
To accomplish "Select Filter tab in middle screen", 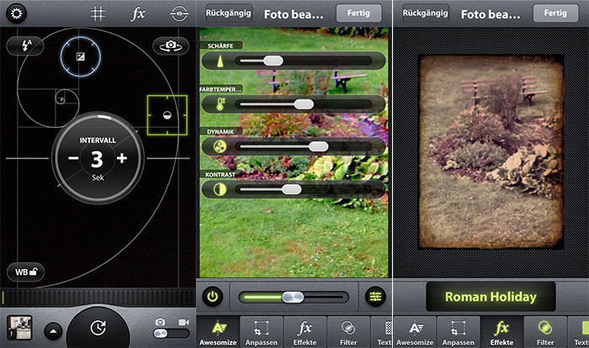I will pos(348,332).
